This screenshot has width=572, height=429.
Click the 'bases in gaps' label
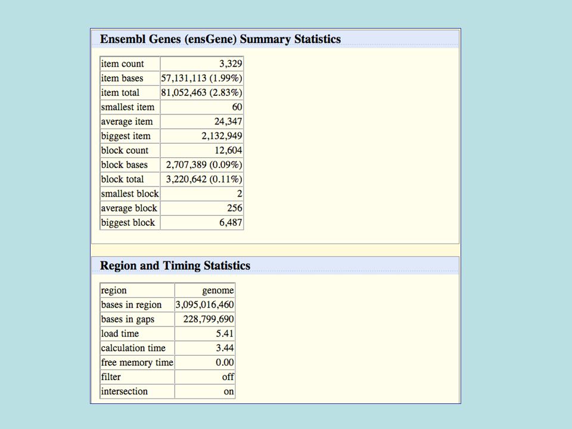coord(128,319)
